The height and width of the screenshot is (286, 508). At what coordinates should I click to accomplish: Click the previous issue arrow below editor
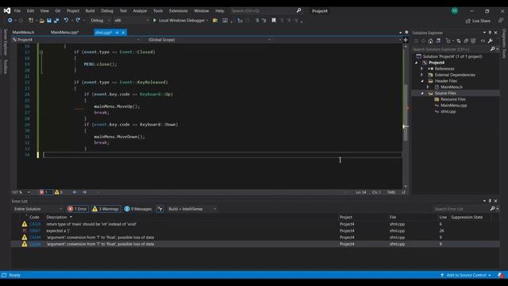(75, 192)
